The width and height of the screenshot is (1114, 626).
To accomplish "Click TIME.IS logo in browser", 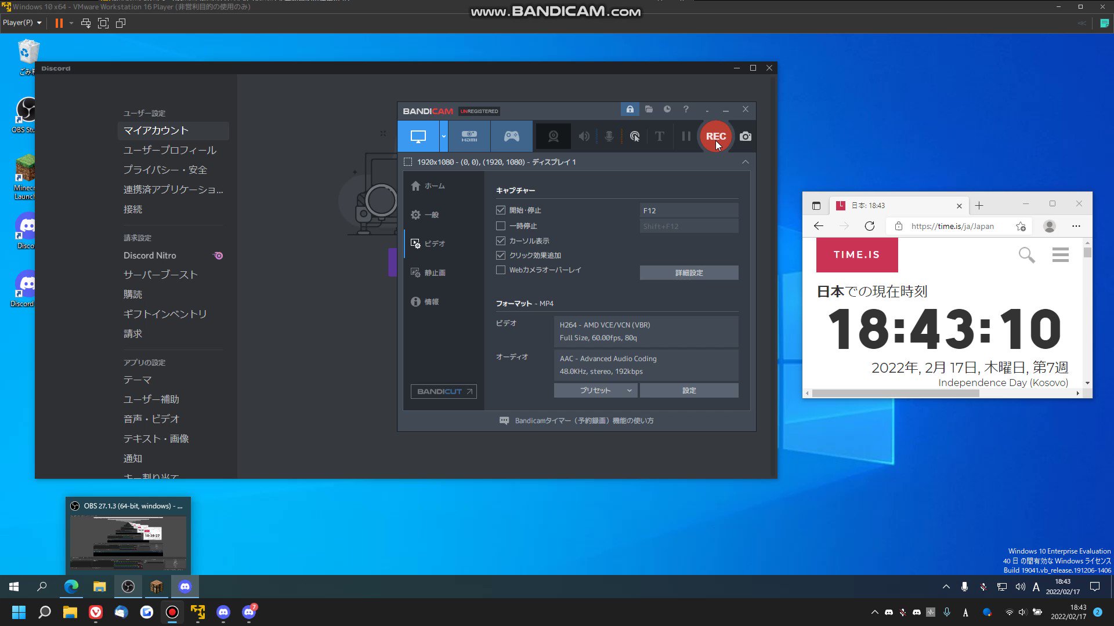I will click(x=856, y=255).
